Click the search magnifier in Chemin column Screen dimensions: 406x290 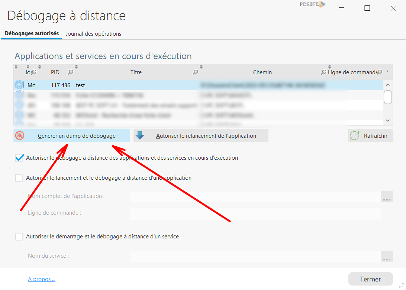[323, 72]
